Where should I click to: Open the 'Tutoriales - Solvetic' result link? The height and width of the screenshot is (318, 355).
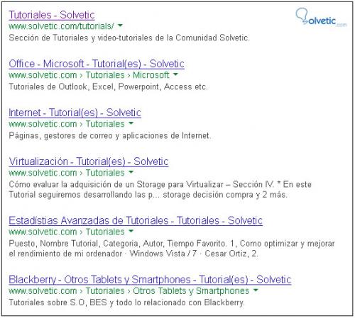tap(52, 15)
